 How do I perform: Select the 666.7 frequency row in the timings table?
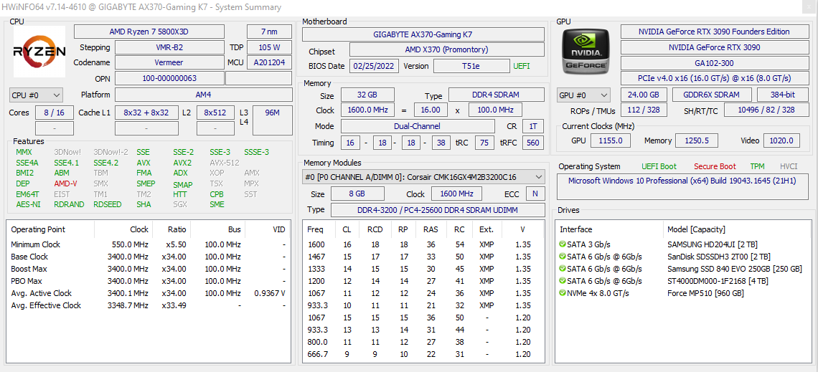pos(424,354)
